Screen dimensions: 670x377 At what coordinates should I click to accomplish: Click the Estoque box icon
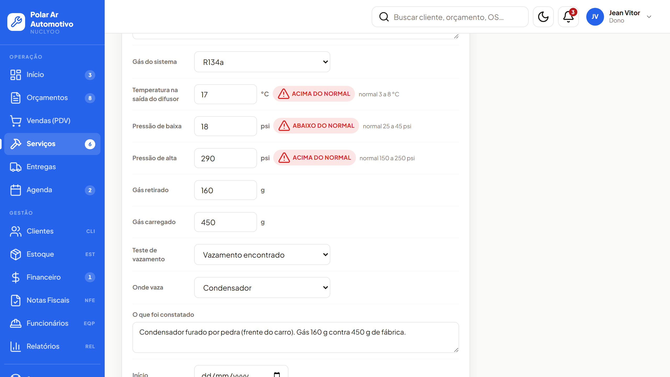(16, 254)
